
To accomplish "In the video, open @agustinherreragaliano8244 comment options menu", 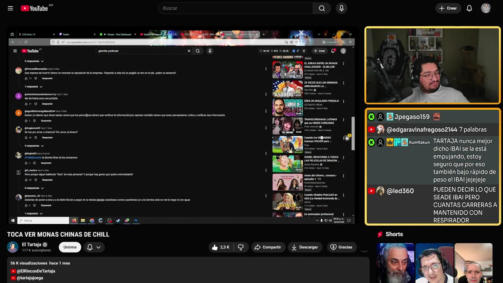I will tap(266, 111).
